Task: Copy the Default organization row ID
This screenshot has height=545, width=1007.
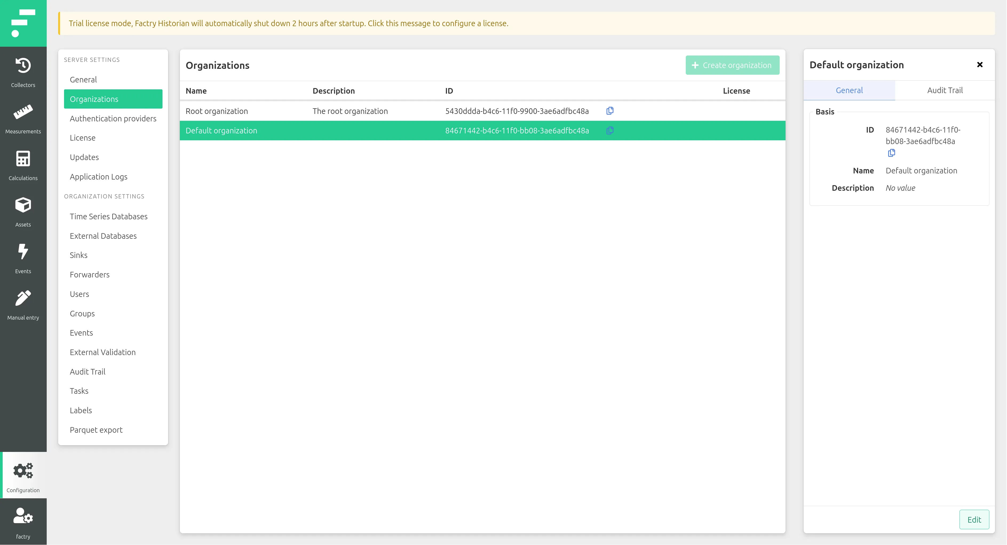Action: click(x=610, y=130)
